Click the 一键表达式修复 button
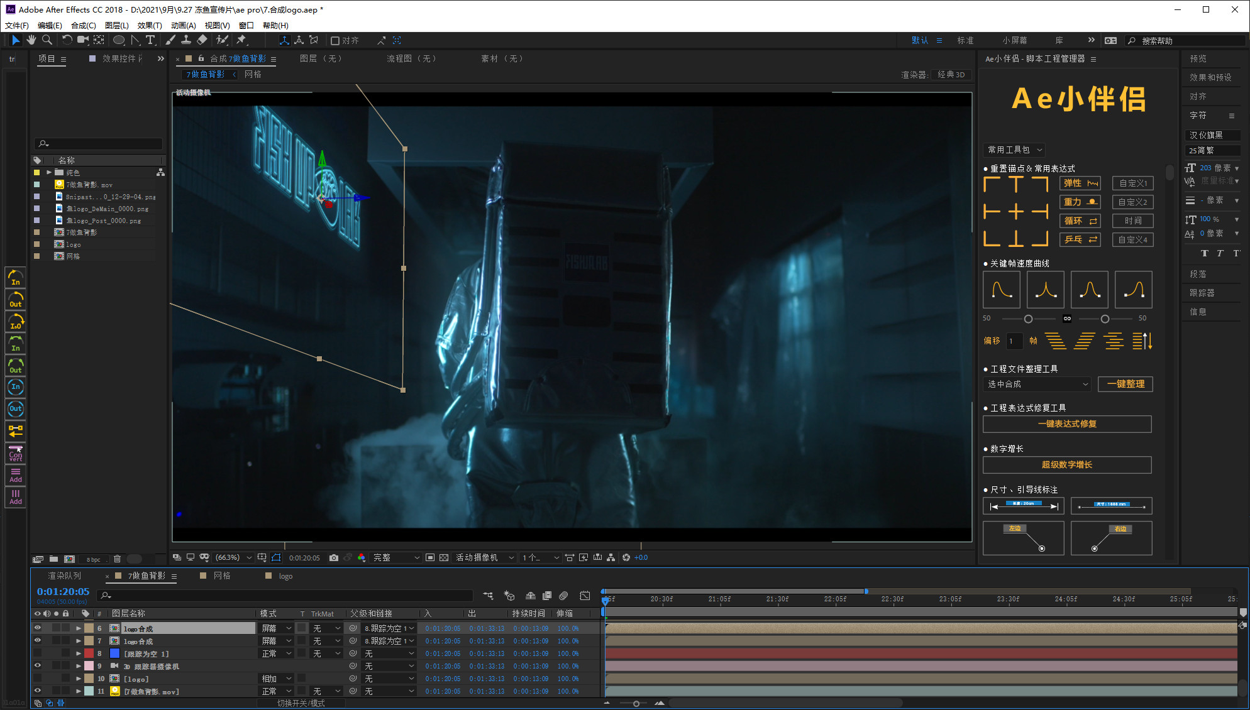This screenshot has width=1250, height=710. [x=1067, y=424]
